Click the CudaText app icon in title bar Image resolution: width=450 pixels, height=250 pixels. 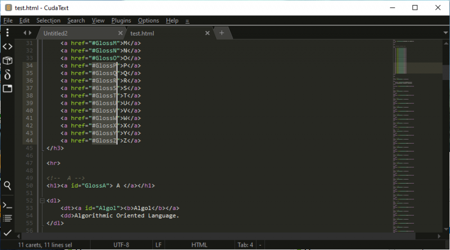(8, 8)
